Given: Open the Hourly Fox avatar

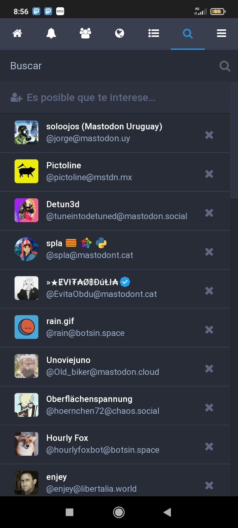Looking at the screenshot, I should pyautogui.click(x=26, y=444).
